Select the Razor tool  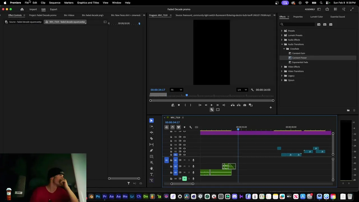[151, 138]
